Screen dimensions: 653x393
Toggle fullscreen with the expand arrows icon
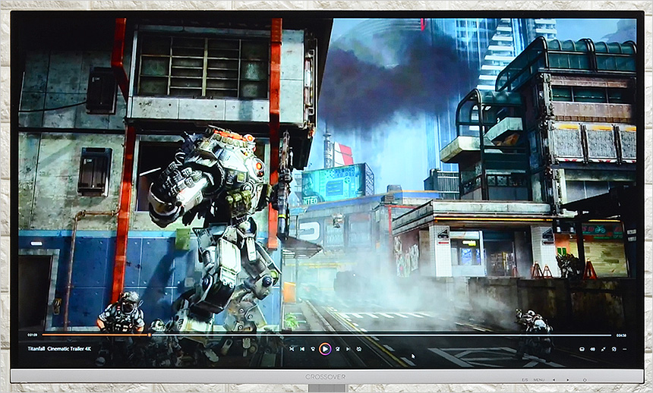tap(604, 349)
